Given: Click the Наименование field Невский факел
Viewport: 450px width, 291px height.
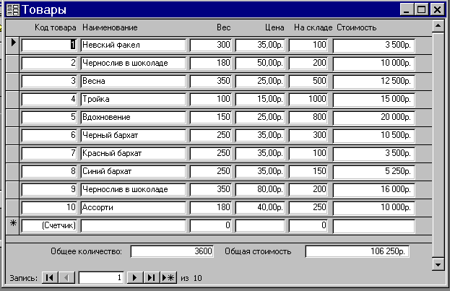Looking at the screenshot, I should click(x=133, y=45).
